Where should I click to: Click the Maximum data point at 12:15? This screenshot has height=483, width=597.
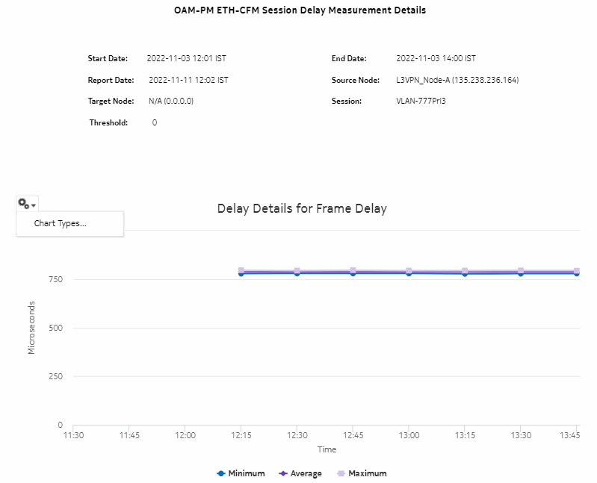point(241,270)
